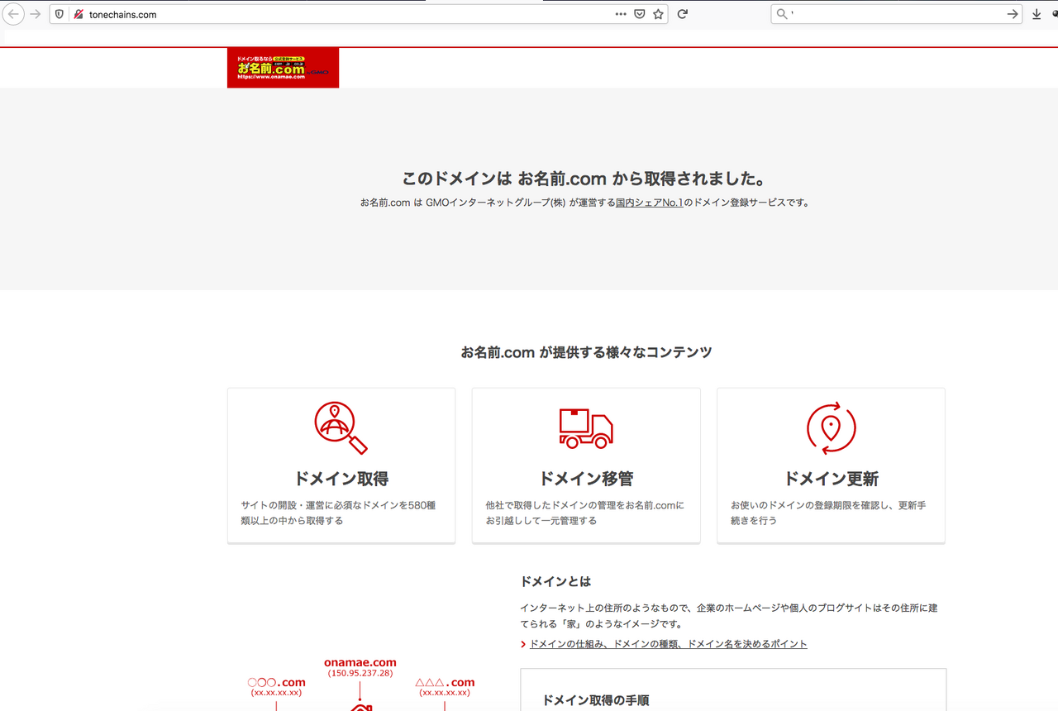Screen dimensions: 1058x711
Task: Open the ドメイン取得 card
Action: click(x=341, y=465)
